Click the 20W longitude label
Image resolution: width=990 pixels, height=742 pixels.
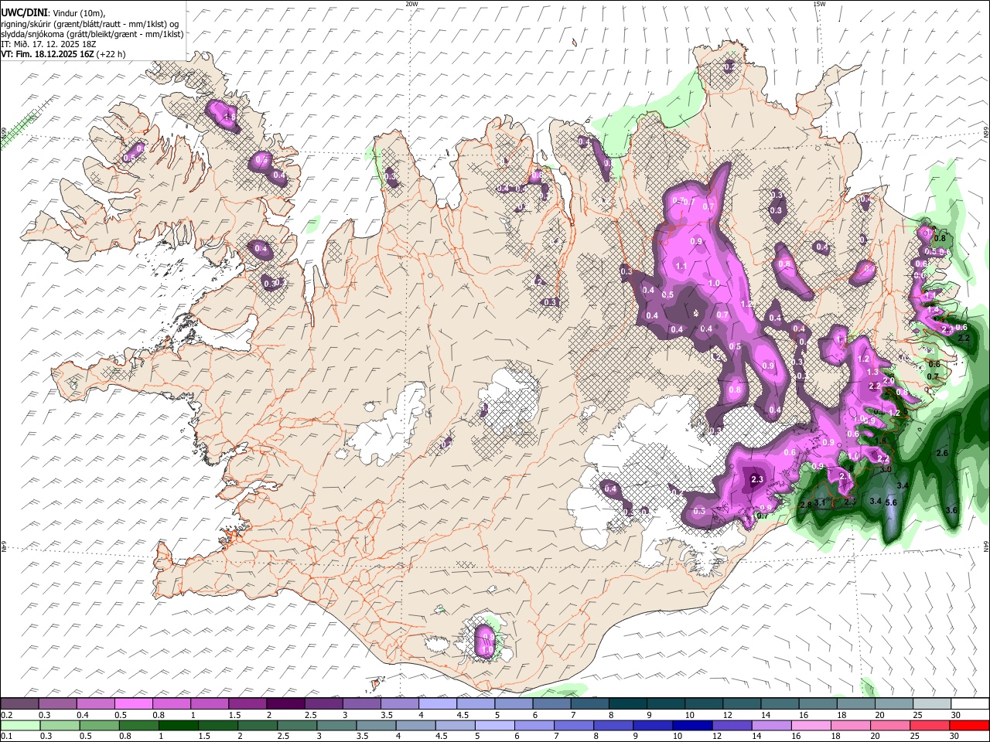(411, 4)
